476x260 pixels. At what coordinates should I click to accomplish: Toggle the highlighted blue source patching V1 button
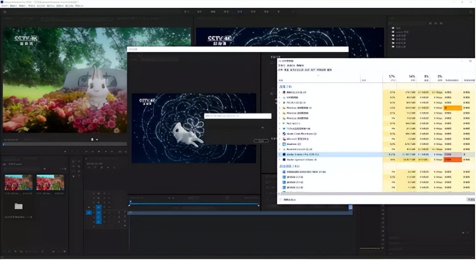coord(89,212)
